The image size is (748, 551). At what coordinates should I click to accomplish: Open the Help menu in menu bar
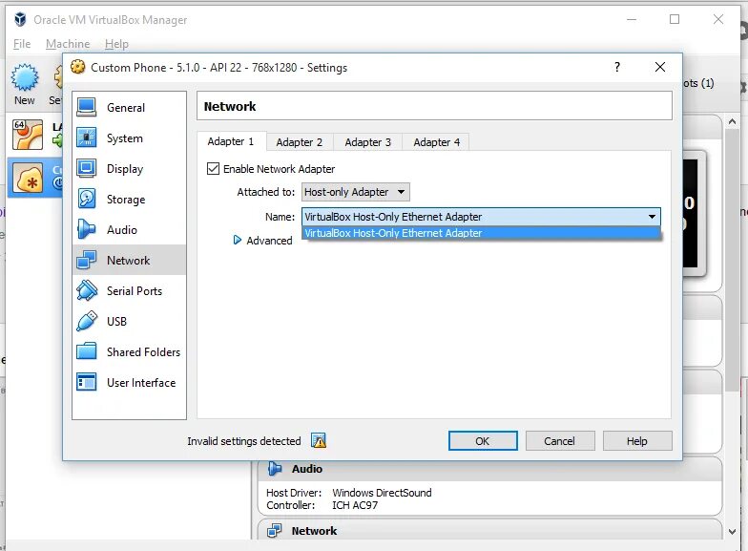[x=116, y=44]
